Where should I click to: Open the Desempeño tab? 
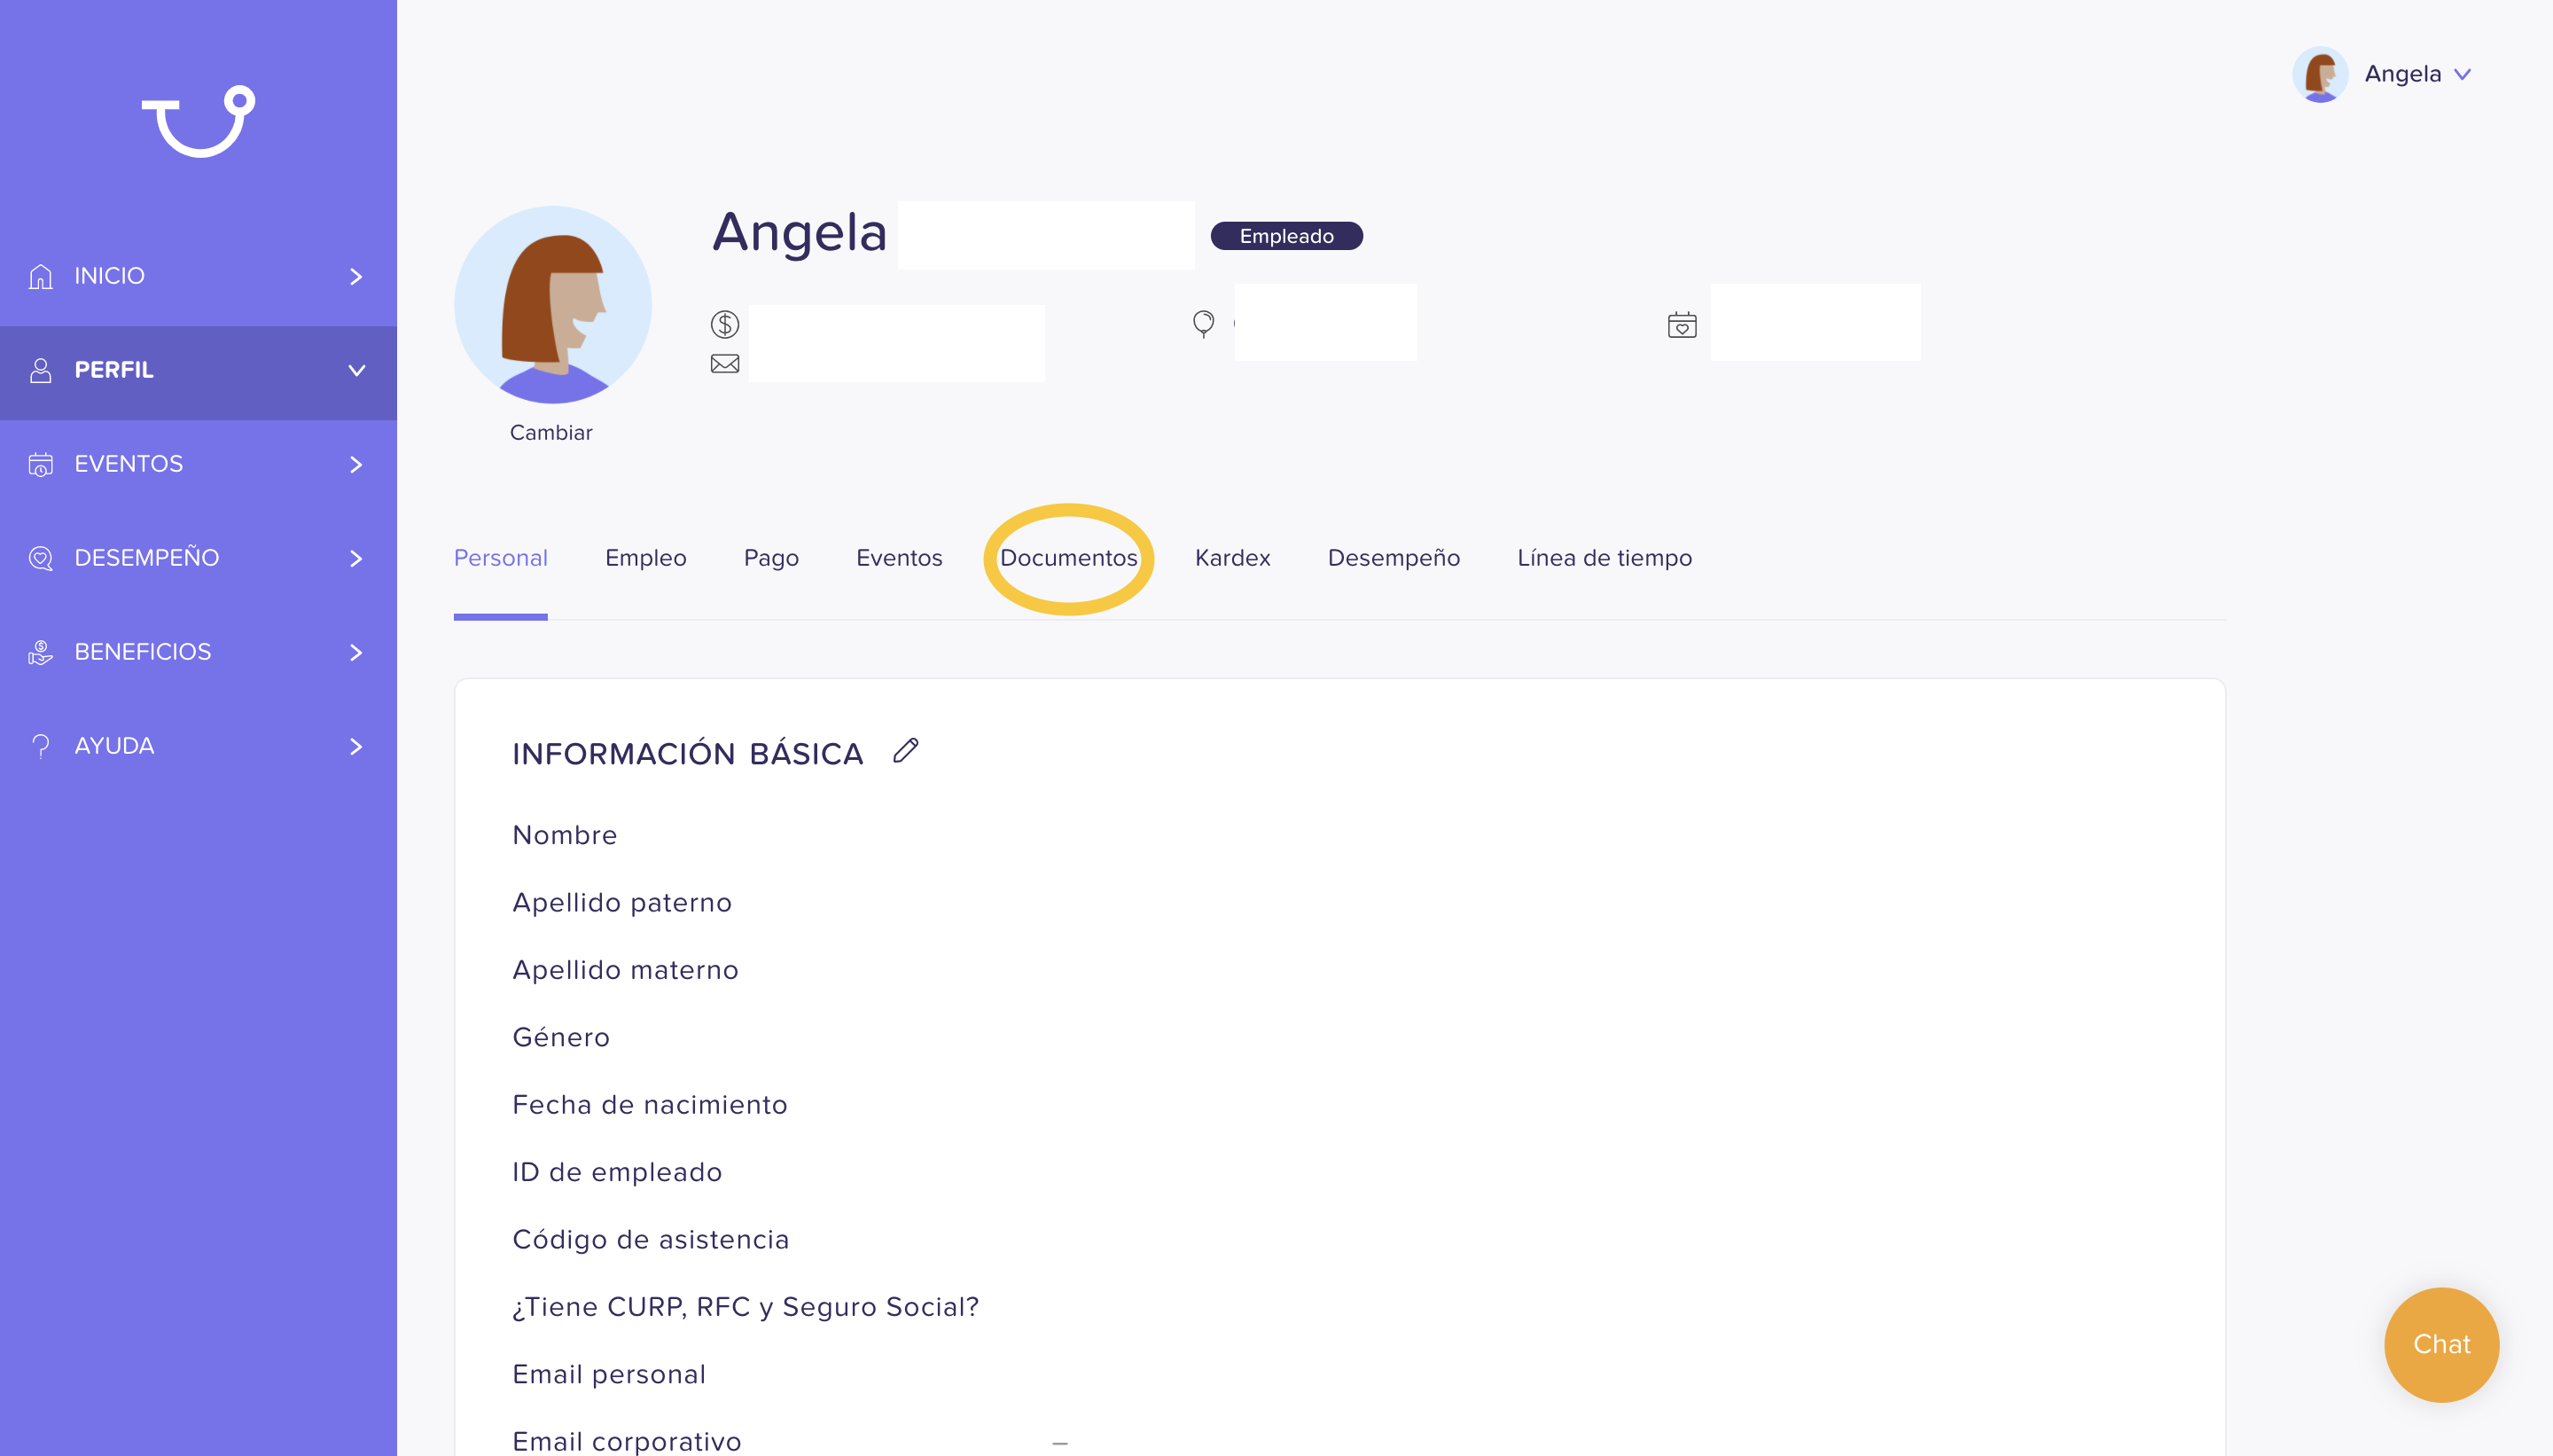(1394, 558)
